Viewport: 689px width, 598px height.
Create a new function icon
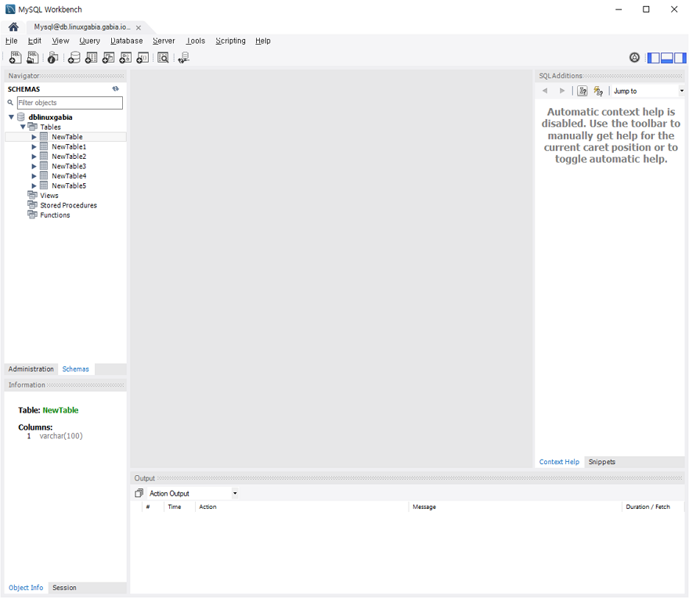(x=142, y=58)
